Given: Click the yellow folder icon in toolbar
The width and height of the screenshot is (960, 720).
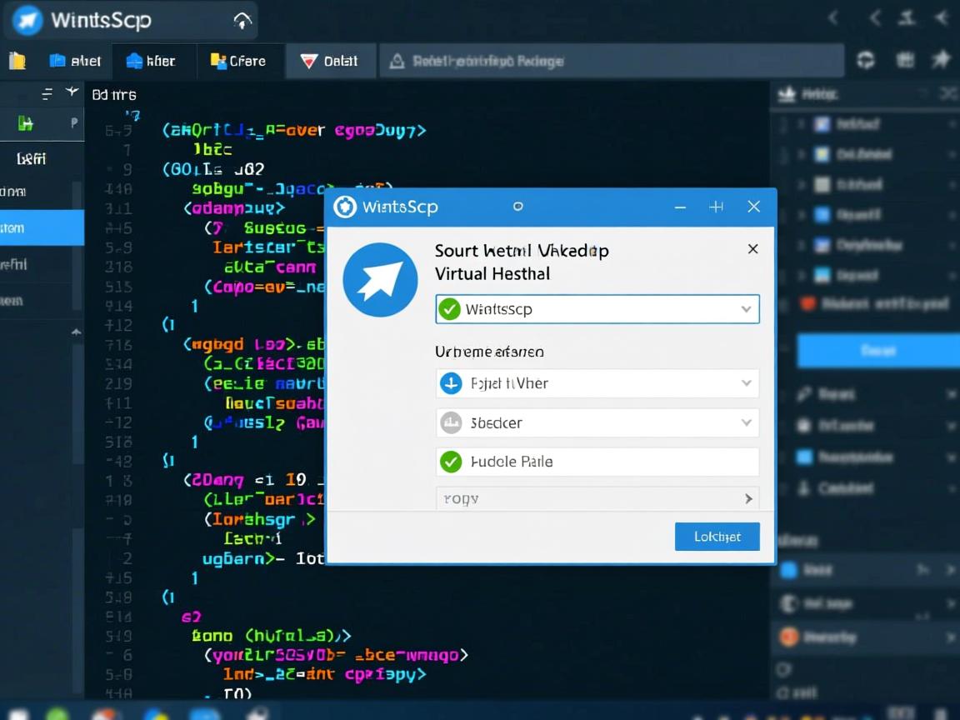Looking at the screenshot, I should pos(17,61).
